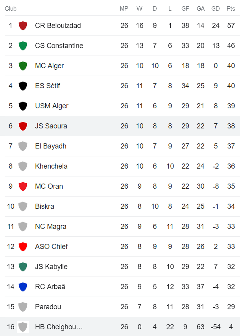Open the Khenchela team link
Screen dimensions: 240x336
coord(51,166)
